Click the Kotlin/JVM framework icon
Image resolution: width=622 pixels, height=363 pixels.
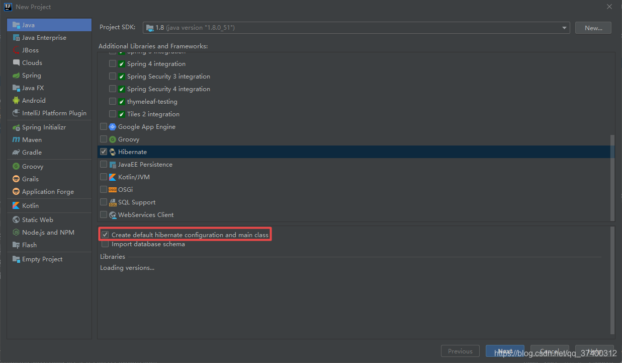[113, 177]
